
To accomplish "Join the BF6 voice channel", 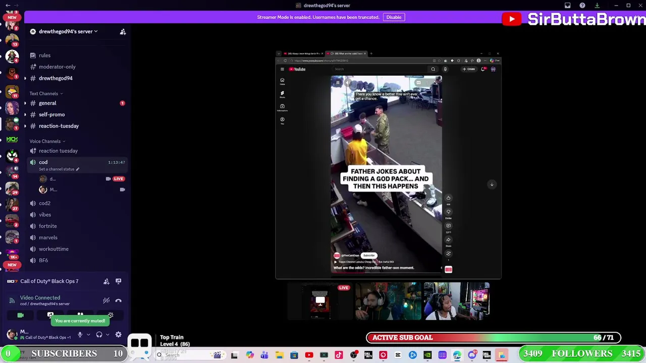I will click(43, 261).
